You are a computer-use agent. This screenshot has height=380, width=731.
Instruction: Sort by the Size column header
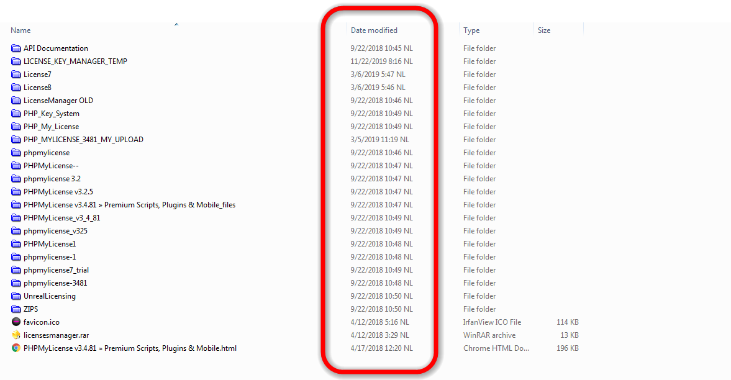pyautogui.click(x=544, y=30)
